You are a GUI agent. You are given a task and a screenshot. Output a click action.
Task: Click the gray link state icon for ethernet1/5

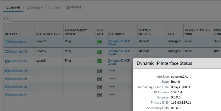click(x=99, y=79)
